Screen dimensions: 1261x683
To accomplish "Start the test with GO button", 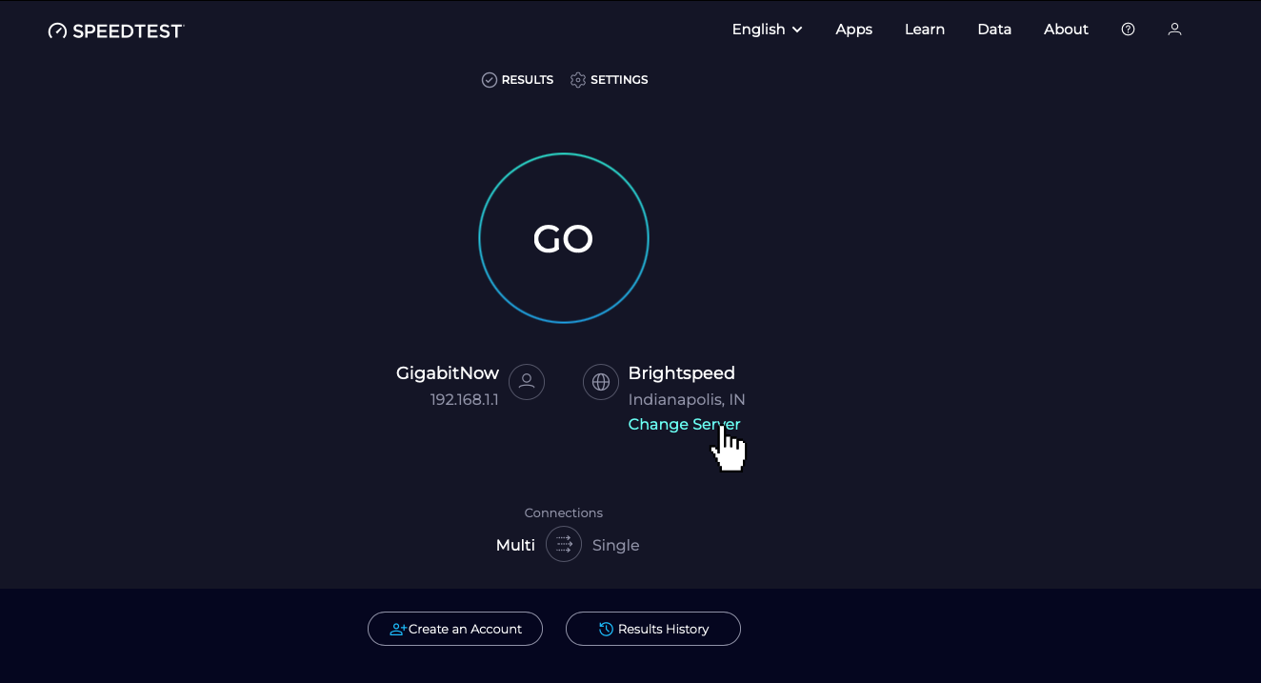I will [564, 238].
